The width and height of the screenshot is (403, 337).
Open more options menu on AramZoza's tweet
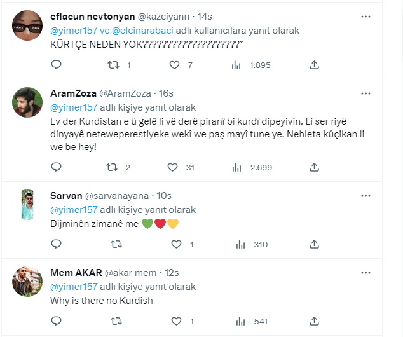366,93
